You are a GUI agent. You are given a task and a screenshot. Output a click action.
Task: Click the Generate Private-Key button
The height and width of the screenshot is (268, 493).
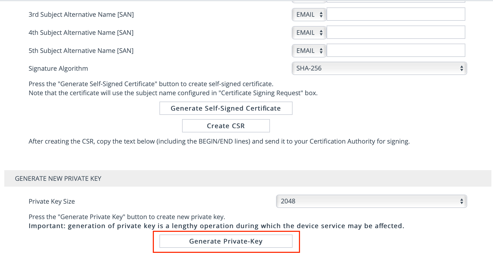coord(226,241)
